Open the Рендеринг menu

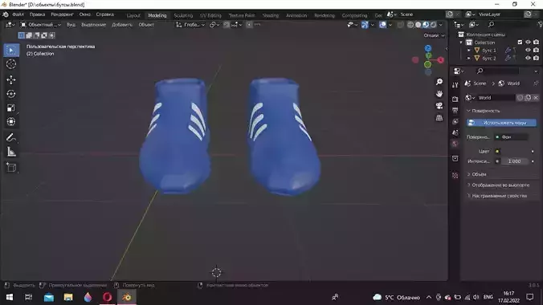[x=63, y=14]
